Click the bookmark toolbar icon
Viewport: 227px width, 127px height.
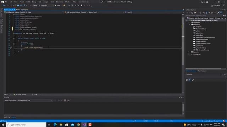(x=82, y=6)
